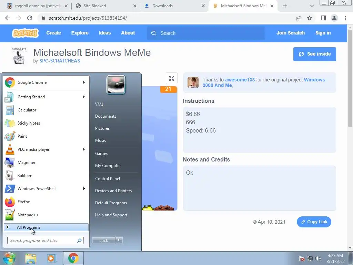Click the volume speaker icon
Screen dimensions: 353x265
318,258
